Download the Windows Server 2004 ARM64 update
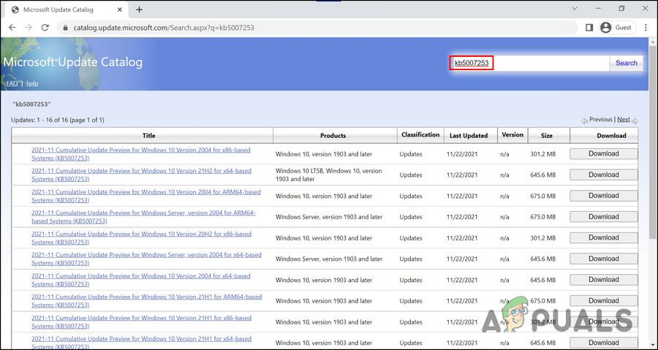 (x=603, y=217)
